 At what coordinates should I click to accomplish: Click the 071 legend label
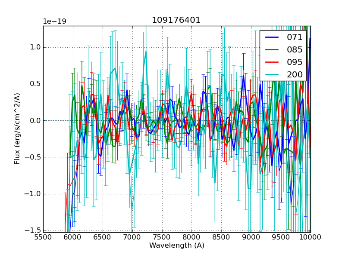tap(295, 37)
